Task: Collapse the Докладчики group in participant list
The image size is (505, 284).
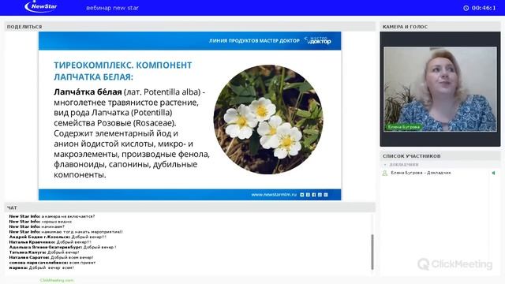Action: (385, 165)
